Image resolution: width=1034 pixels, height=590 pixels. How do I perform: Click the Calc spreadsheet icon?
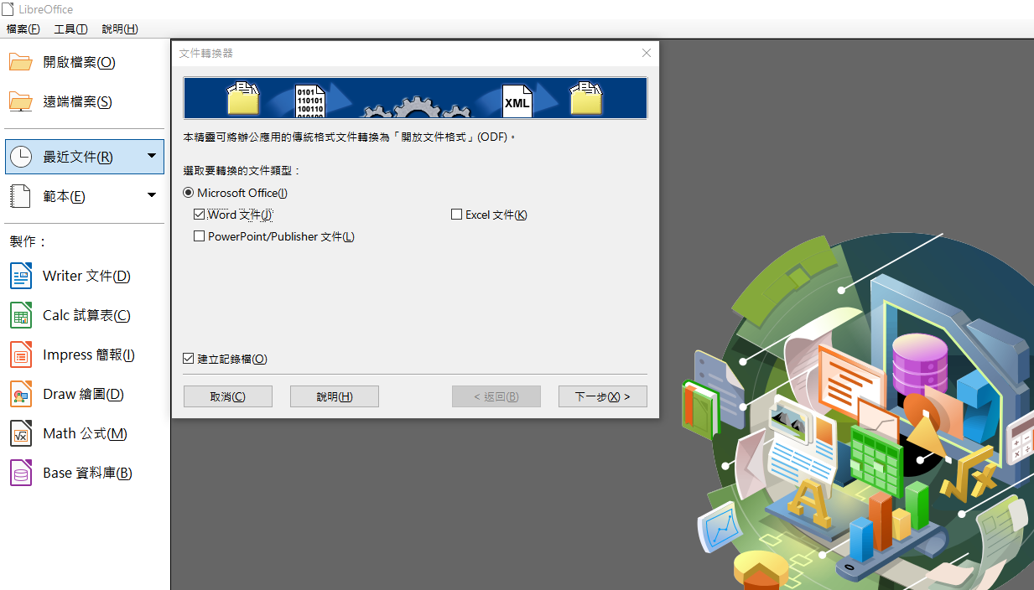(21, 315)
